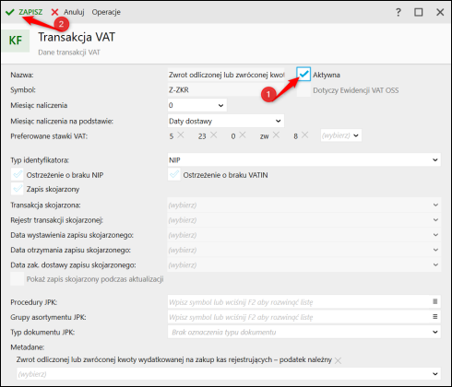The height and width of the screenshot is (387, 452).
Task: Remove the Zwrot odliczonej metadata entry
Action: coord(338,360)
